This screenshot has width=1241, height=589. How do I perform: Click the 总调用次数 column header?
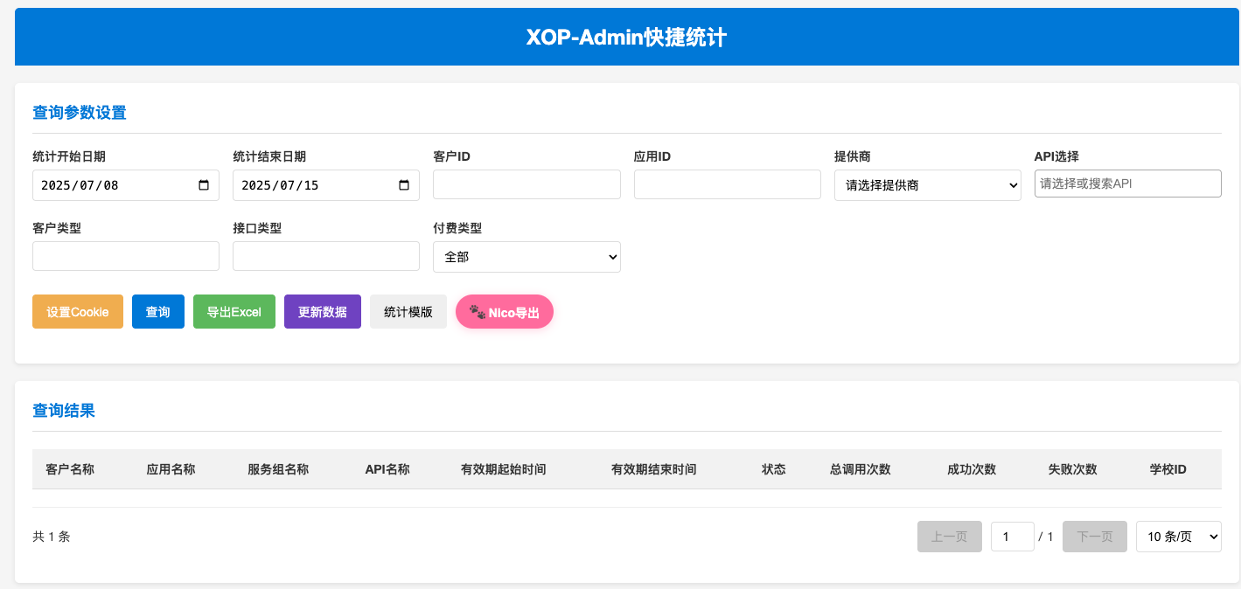(x=860, y=469)
